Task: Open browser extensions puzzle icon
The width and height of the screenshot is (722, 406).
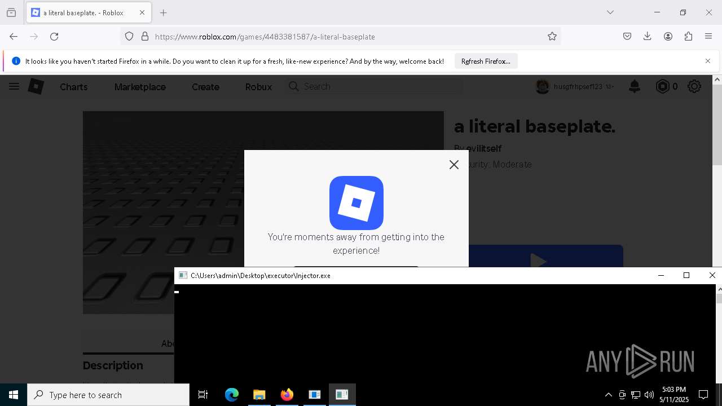Action: click(688, 37)
